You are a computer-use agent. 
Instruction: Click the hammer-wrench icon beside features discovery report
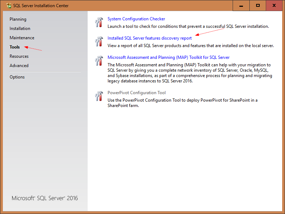pos(99,41)
